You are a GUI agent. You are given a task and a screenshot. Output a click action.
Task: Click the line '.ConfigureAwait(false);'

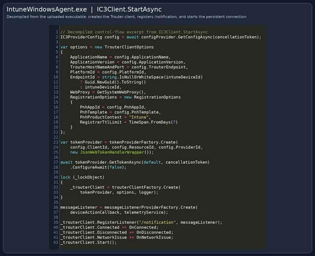tap(98, 167)
